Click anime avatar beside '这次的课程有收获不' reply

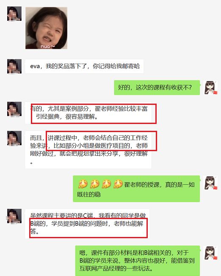[x=210, y=87]
